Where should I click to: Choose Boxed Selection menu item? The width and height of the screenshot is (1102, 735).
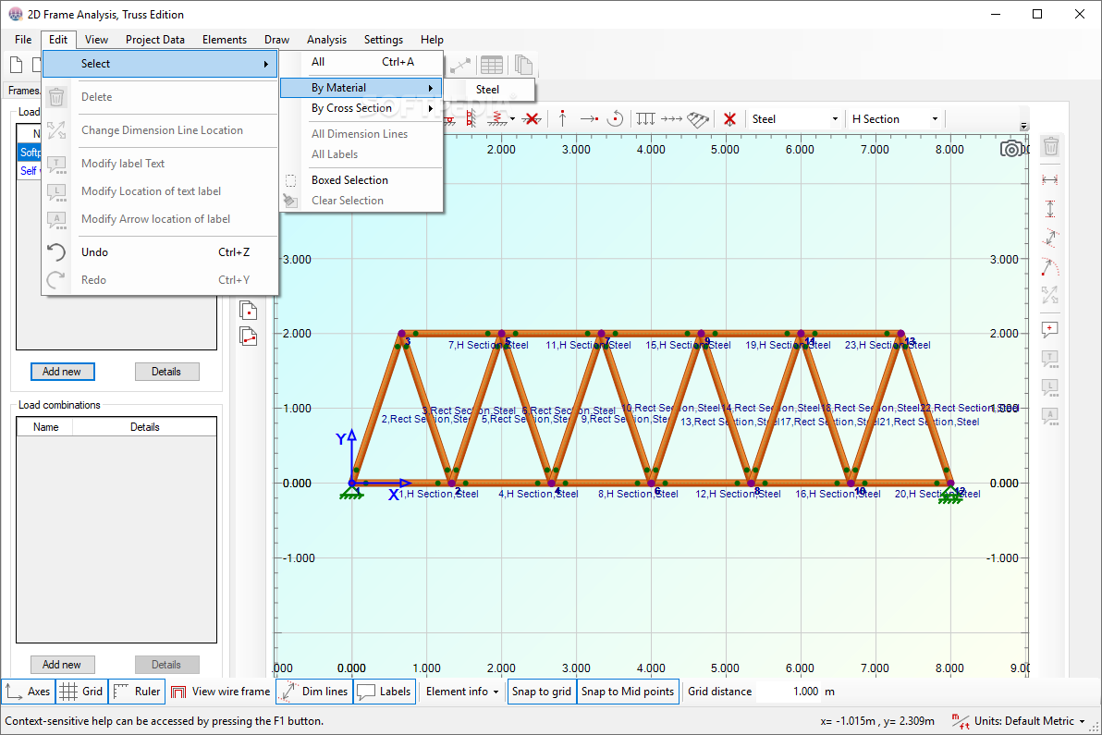click(361, 180)
